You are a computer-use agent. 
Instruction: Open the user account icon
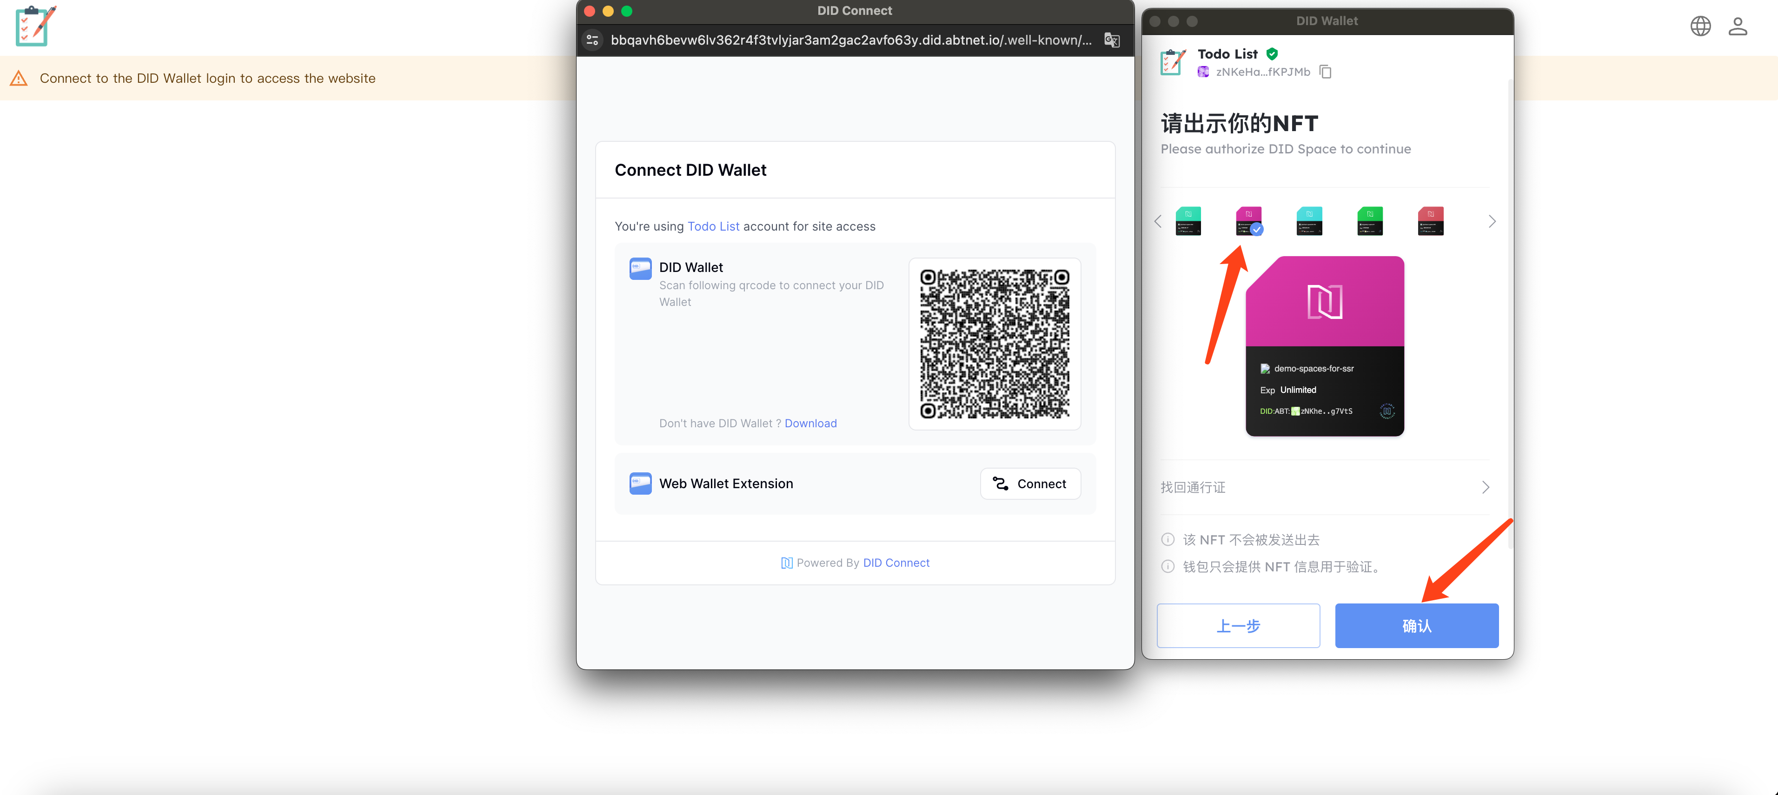click(x=1737, y=26)
